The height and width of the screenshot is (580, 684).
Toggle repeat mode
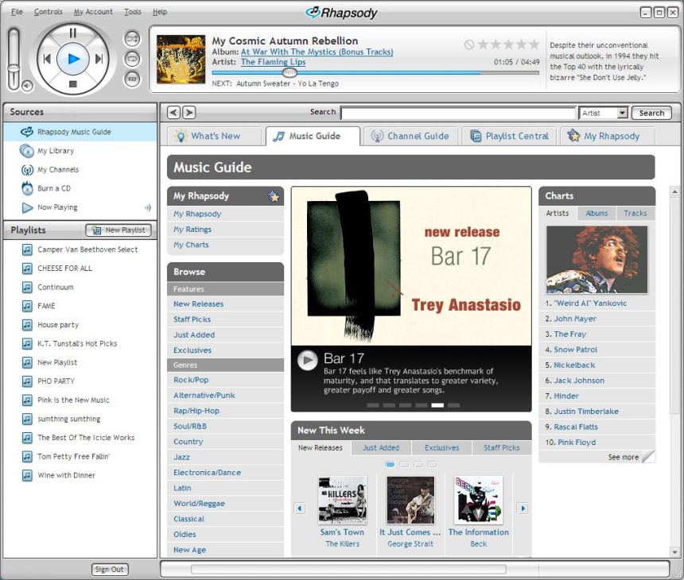click(x=132, y=59)
